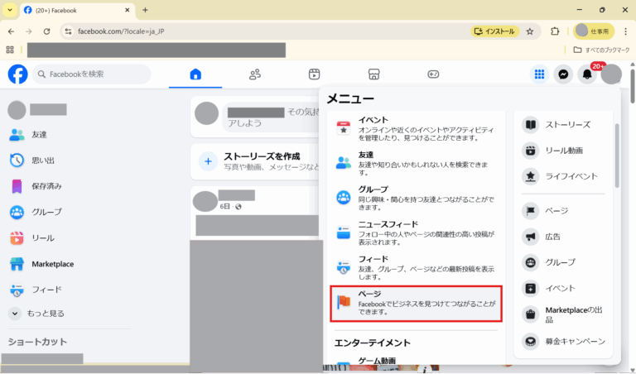Click the address bar URL
636x374 pixels.
[x=121, y=31]
